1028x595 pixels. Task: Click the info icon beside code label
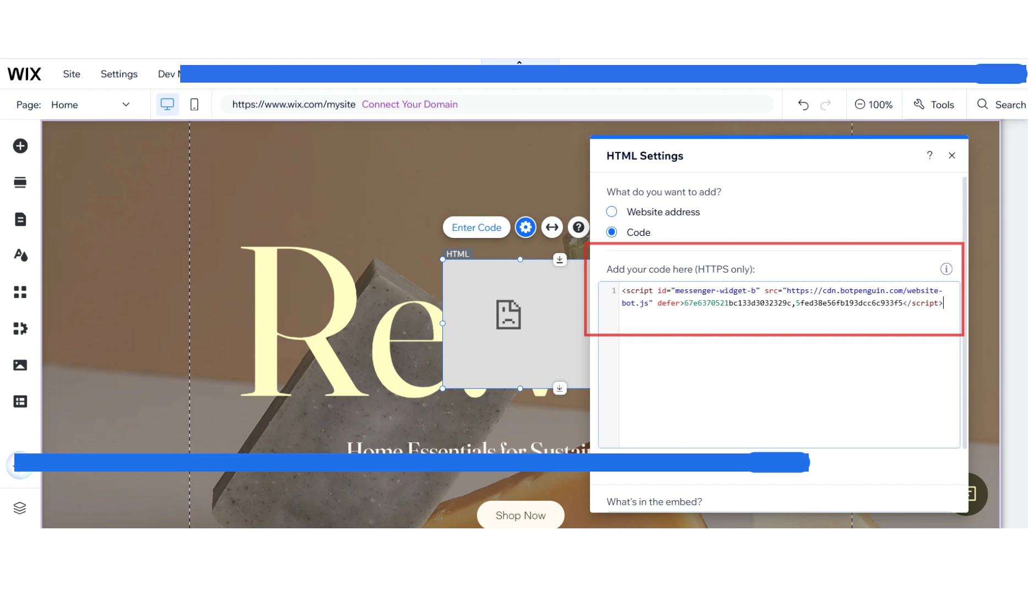click(x=946, y=269)
